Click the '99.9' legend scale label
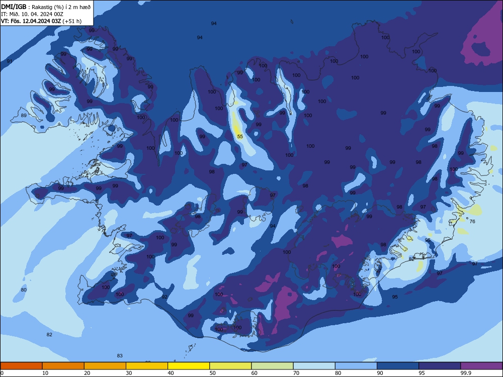The width and height of the screenshot is (503, 377). pyautogui.click(x=466, y=373)
